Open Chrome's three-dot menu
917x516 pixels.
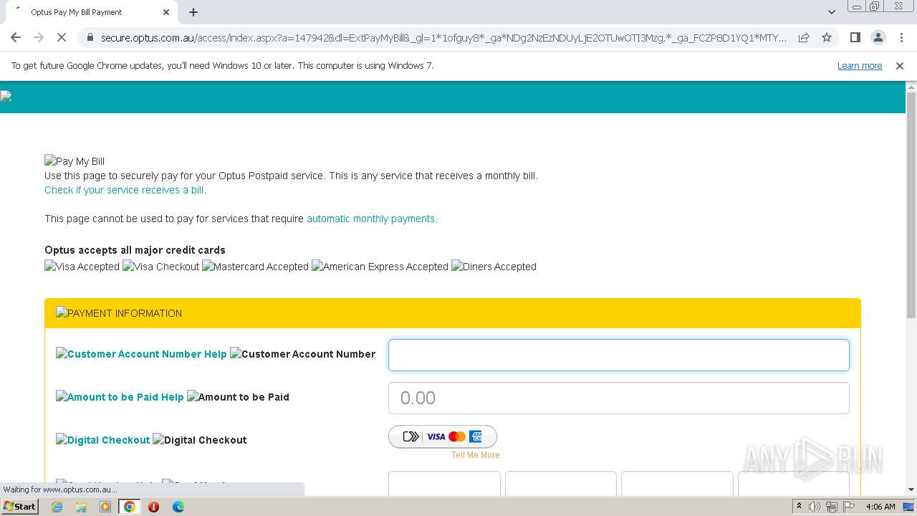click(x=901, y=37)
